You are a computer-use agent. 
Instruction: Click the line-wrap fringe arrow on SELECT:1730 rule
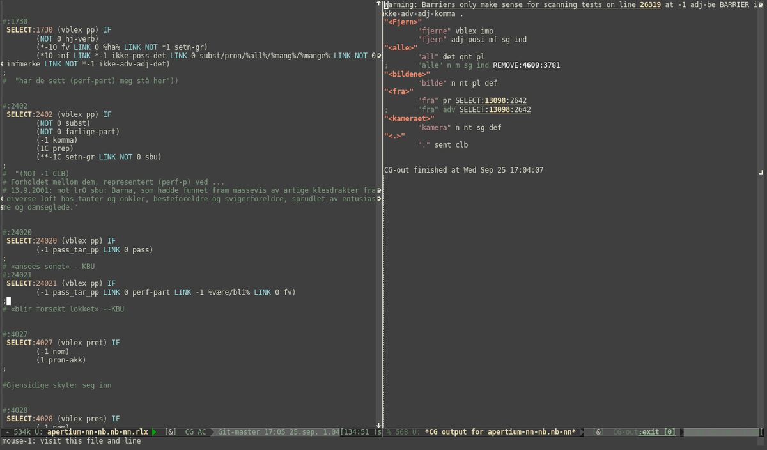tap(380, 56)
